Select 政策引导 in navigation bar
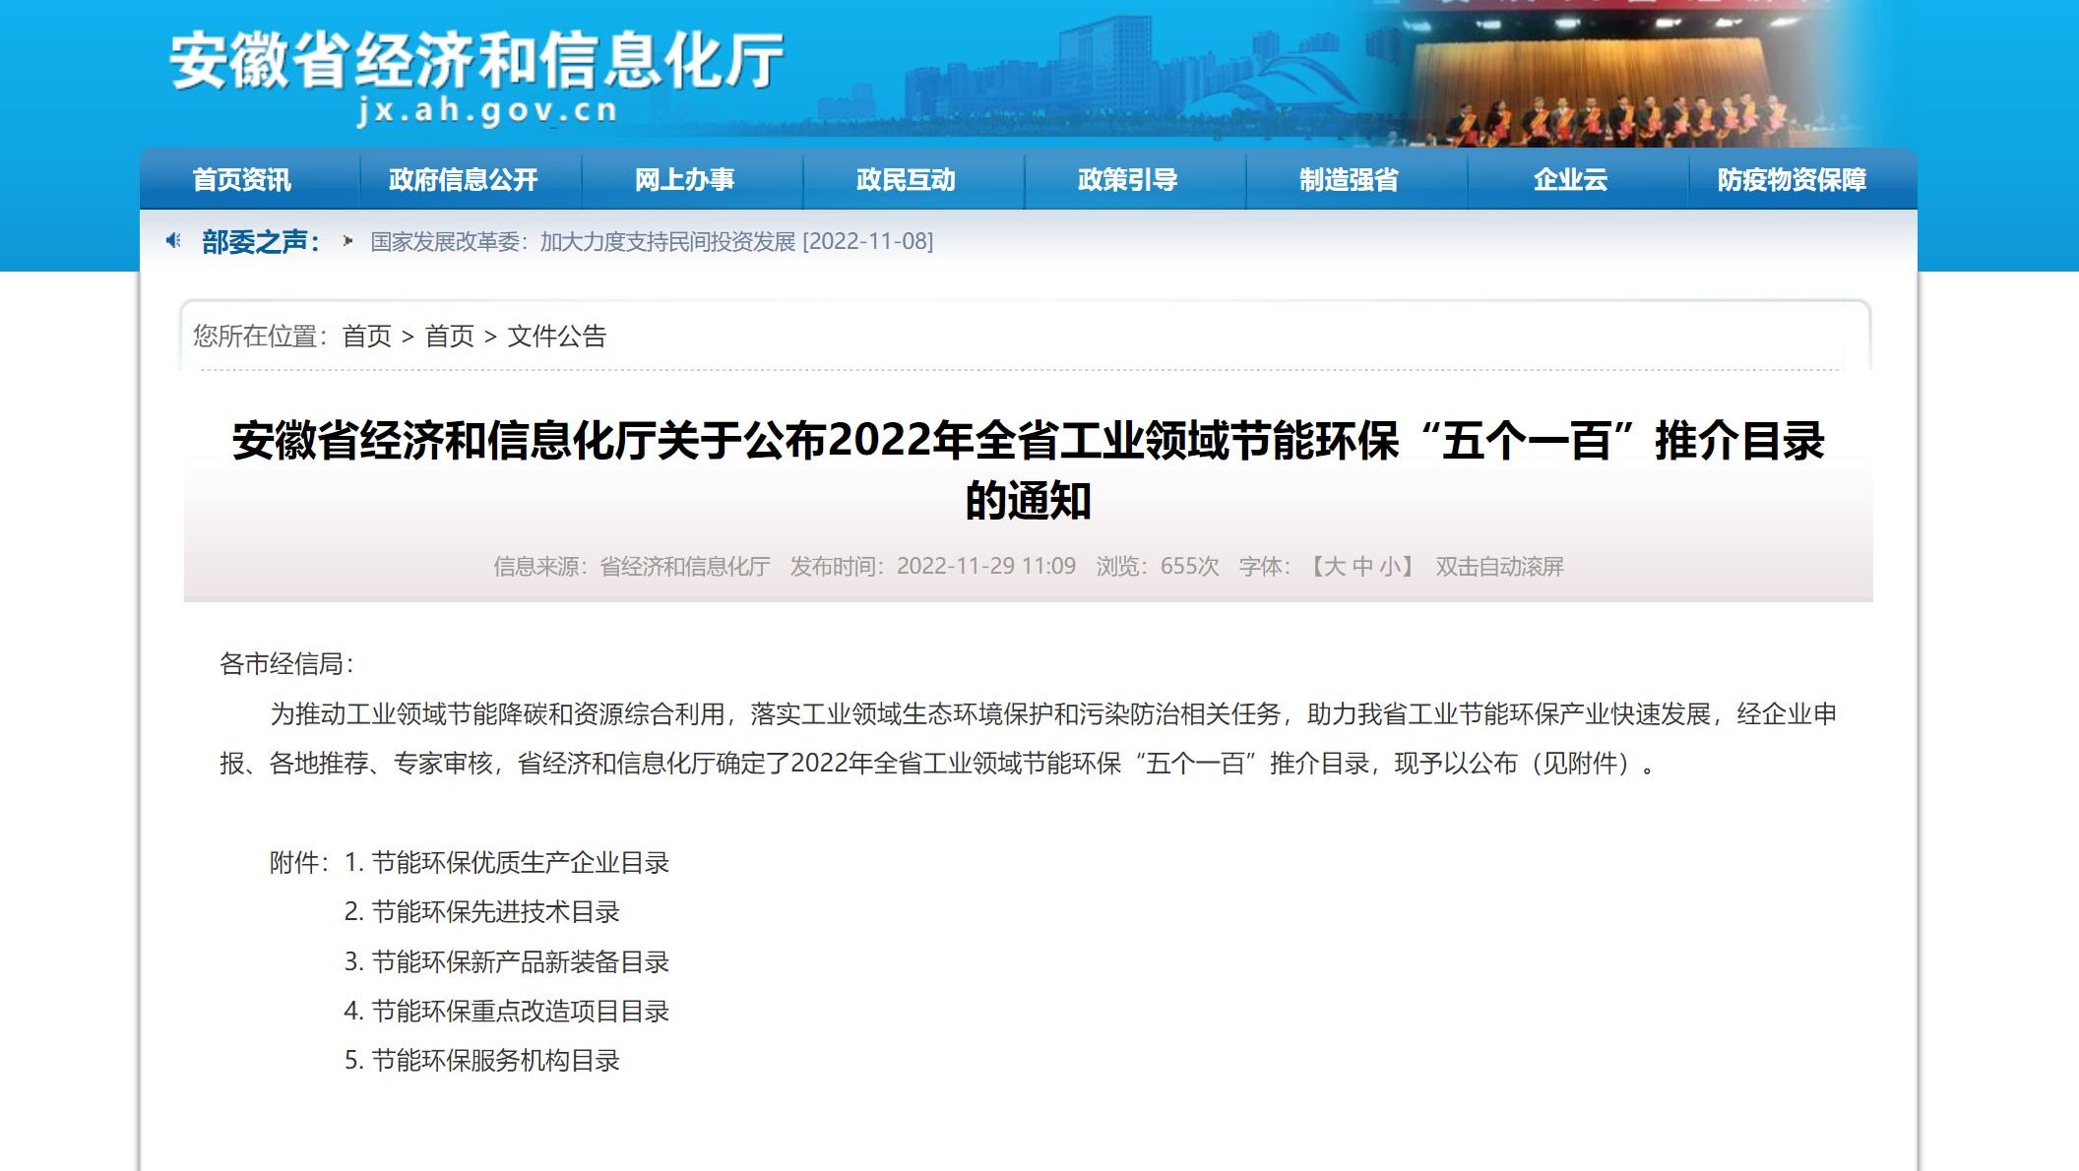This screenshot has width=2079, height=1171. click(x=1127, y=180)
